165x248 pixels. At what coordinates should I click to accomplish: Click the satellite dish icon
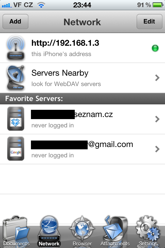click(16, 78)
